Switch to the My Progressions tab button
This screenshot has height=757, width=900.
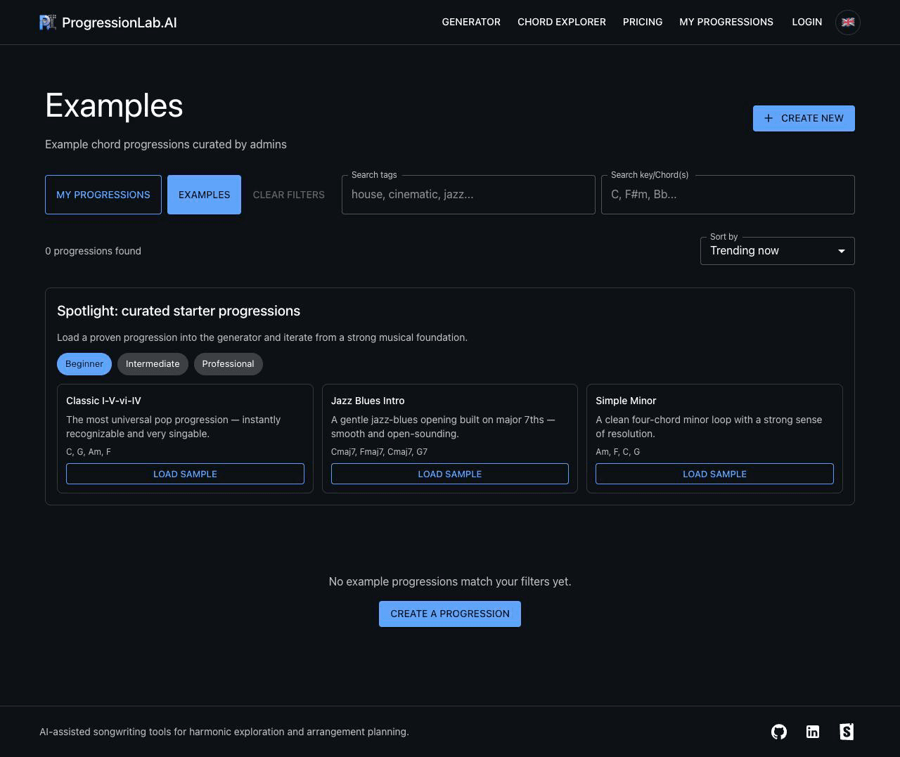tap(103, 195)
